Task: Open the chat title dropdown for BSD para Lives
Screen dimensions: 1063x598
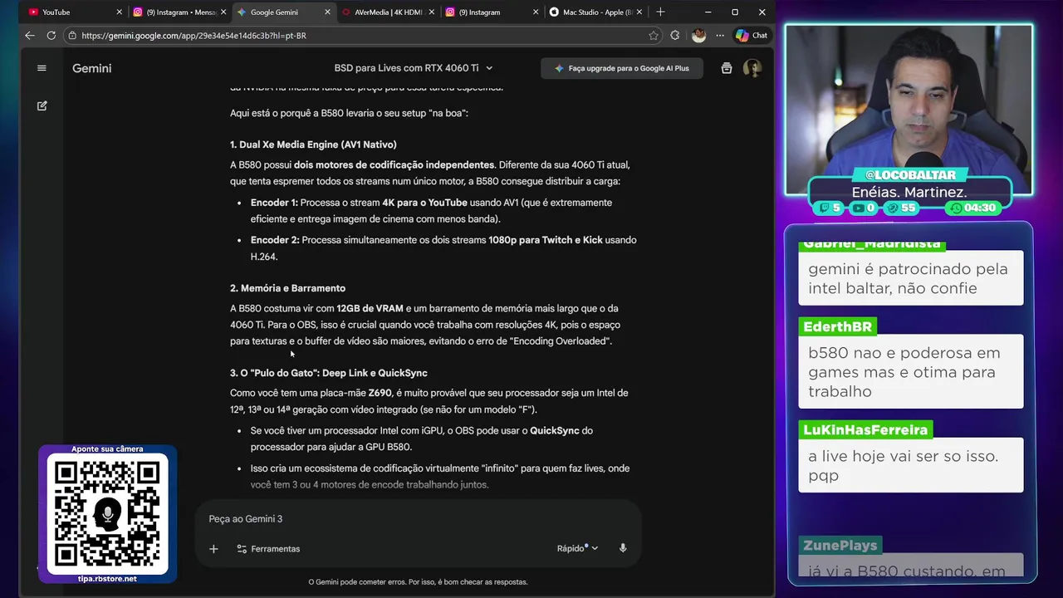Action: tap(414, 68)
